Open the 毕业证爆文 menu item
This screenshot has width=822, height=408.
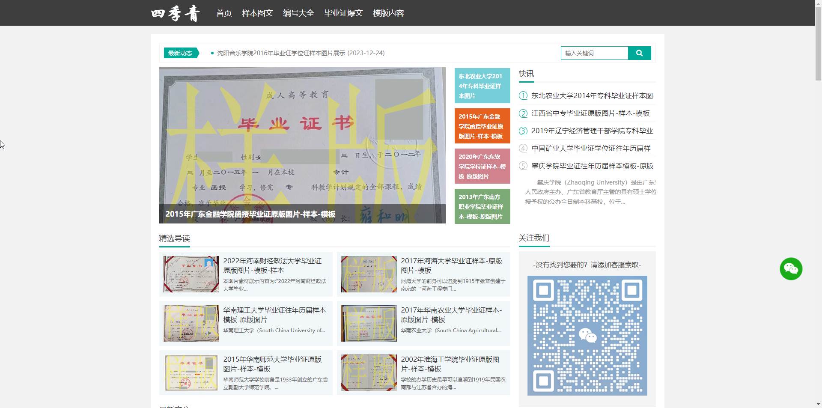pos(343,13)
